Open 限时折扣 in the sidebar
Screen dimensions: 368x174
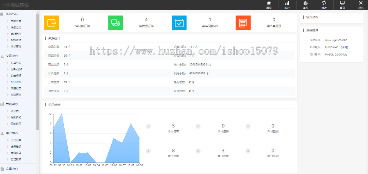[16, 118]
